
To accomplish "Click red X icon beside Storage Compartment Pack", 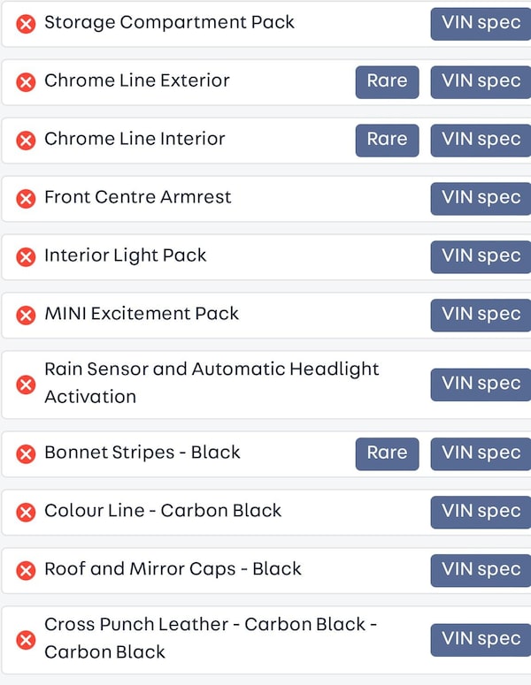I will [x=27, y=24].
